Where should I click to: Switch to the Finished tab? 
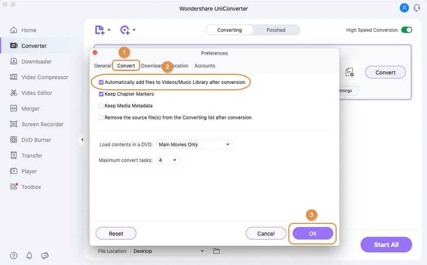(x=276, y=30)
